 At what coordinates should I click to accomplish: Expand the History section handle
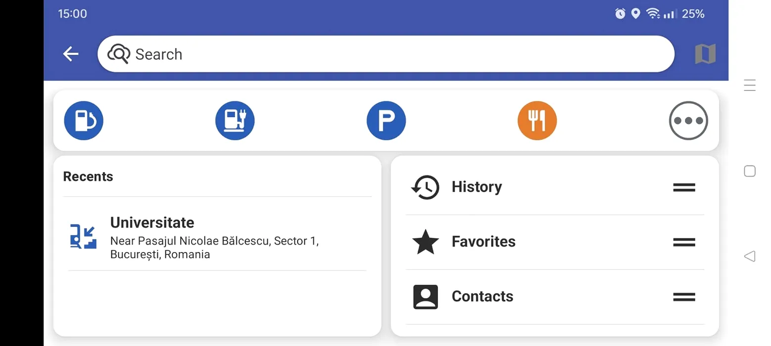pos(684,187)
